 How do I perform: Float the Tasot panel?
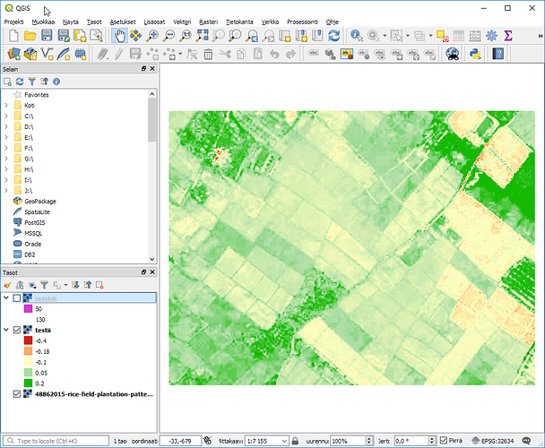coord(143,272)
